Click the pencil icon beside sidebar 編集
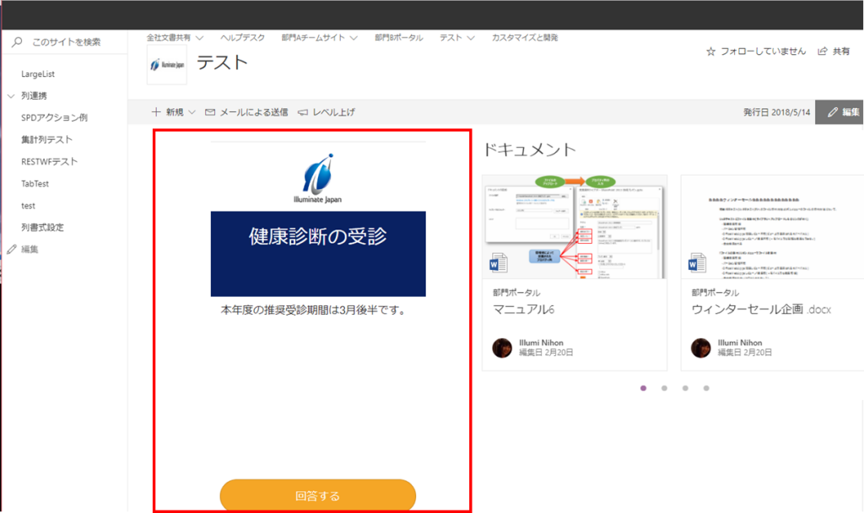This screenshot has width=864, height=513. (x=12, y=249)
